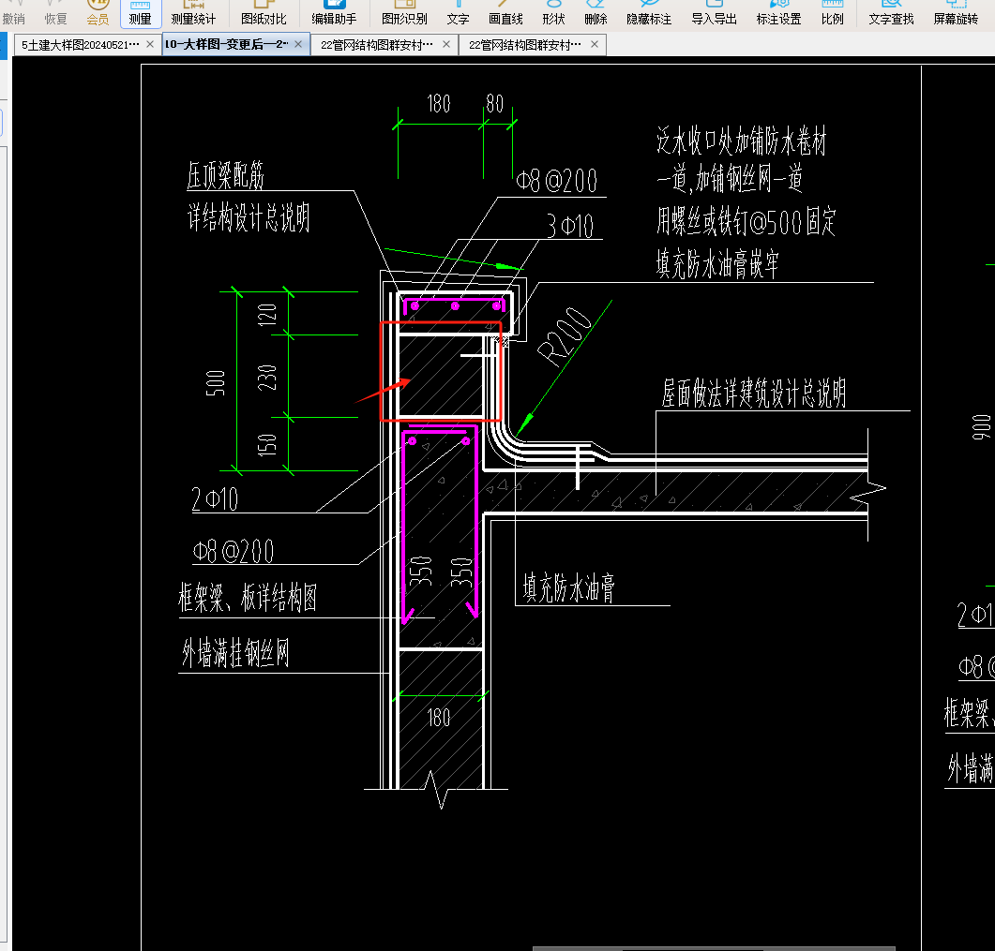Click the 泛水收口处加铺防水卷材 note
This screenshot has width=995, height=951.
(x=741, y=141)
